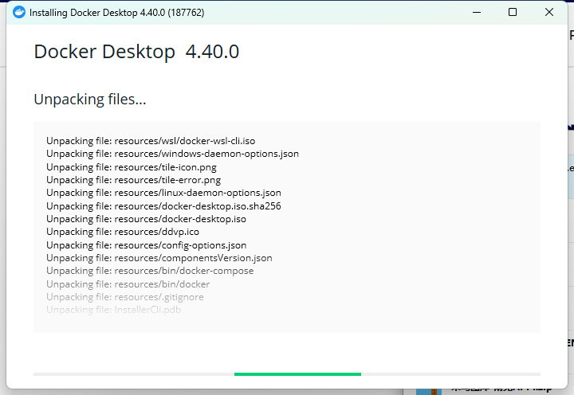The height and width of the screenshot is (395, 574).
Task: Select the resources/config-options.json log line
Action: [147, 245]
